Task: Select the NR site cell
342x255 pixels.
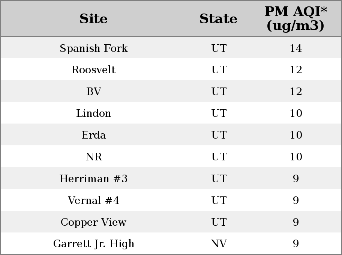Action: [x=94, y=157]
